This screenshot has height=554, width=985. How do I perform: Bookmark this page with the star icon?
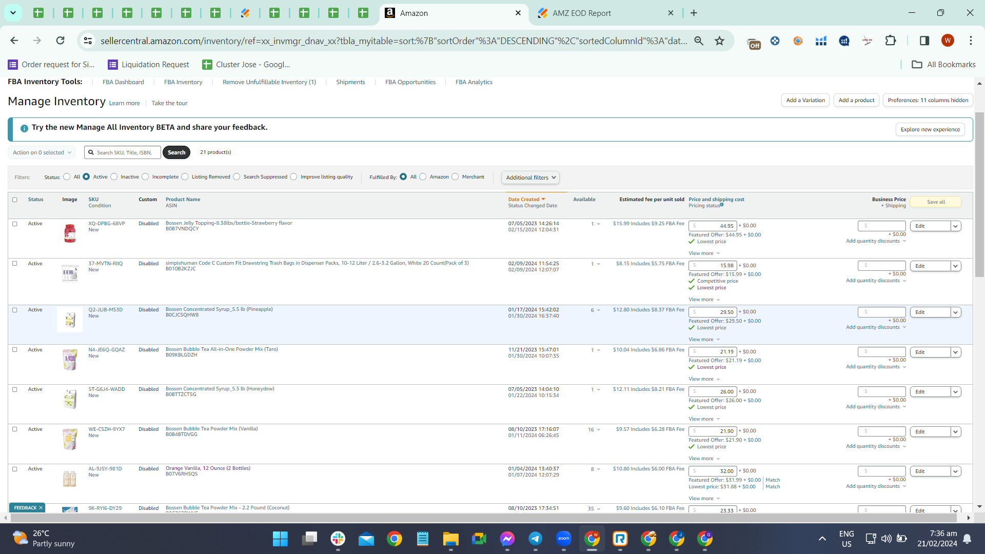click(720, 41)
